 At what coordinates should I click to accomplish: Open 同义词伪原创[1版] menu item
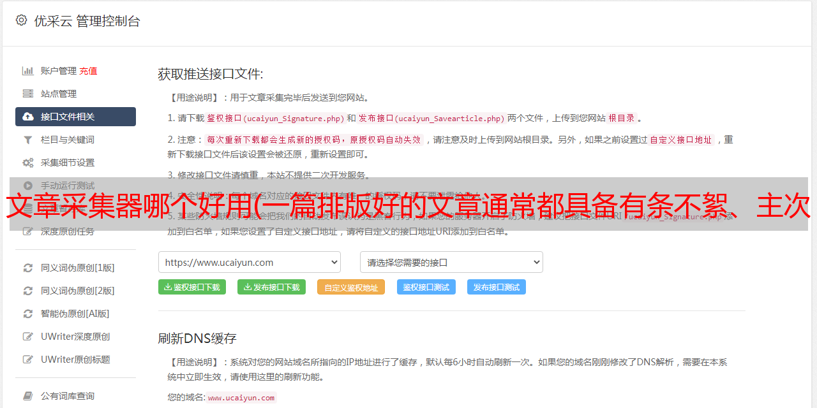[75, 268]
